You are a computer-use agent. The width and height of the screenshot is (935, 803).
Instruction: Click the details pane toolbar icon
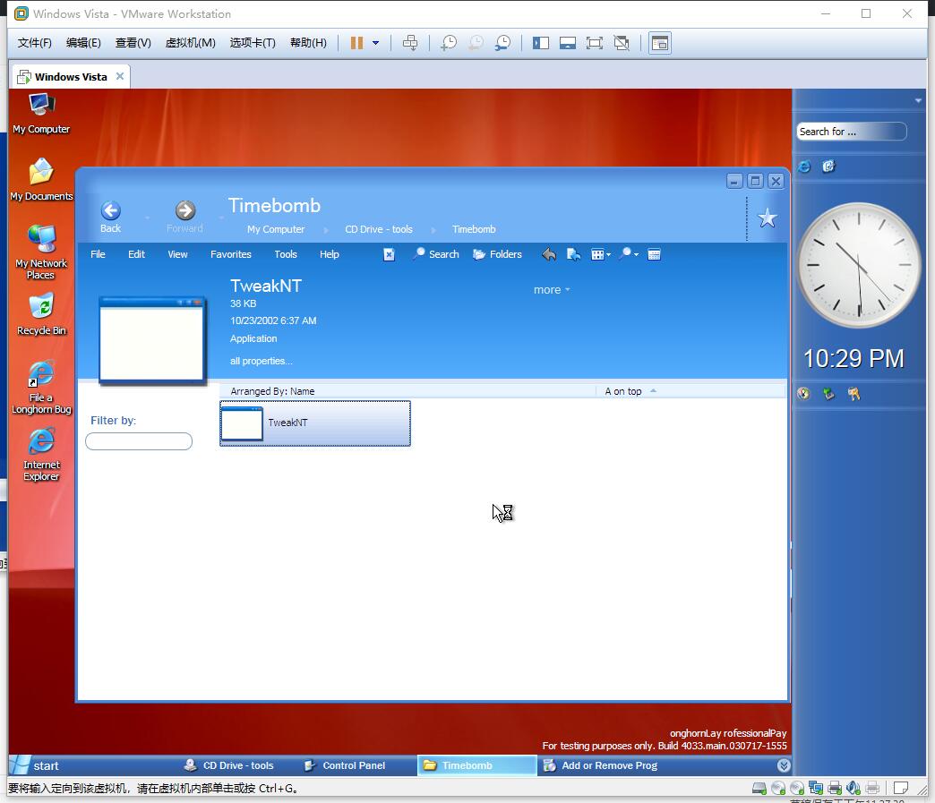pos(654,255)
